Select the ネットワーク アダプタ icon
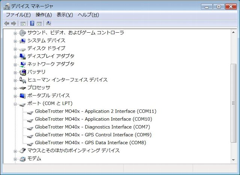 22,64
